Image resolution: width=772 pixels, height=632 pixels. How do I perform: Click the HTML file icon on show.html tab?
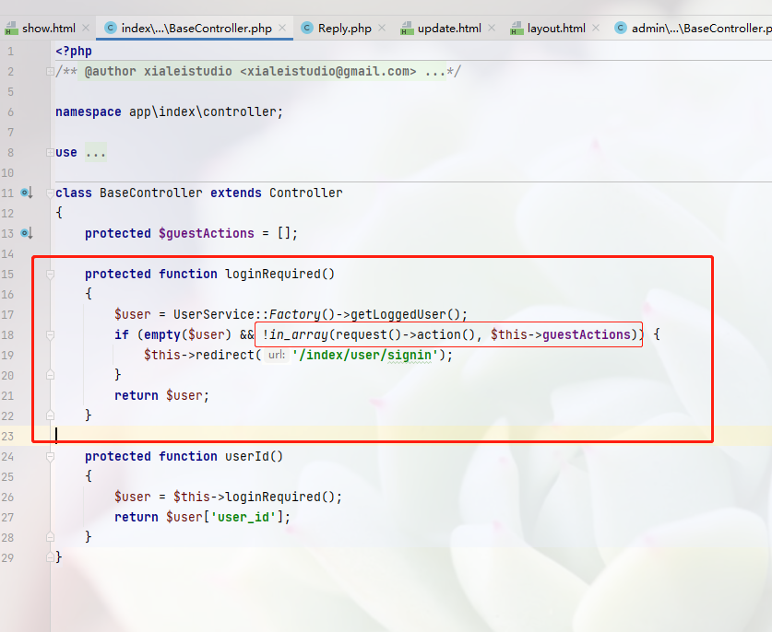click(13, 28)
